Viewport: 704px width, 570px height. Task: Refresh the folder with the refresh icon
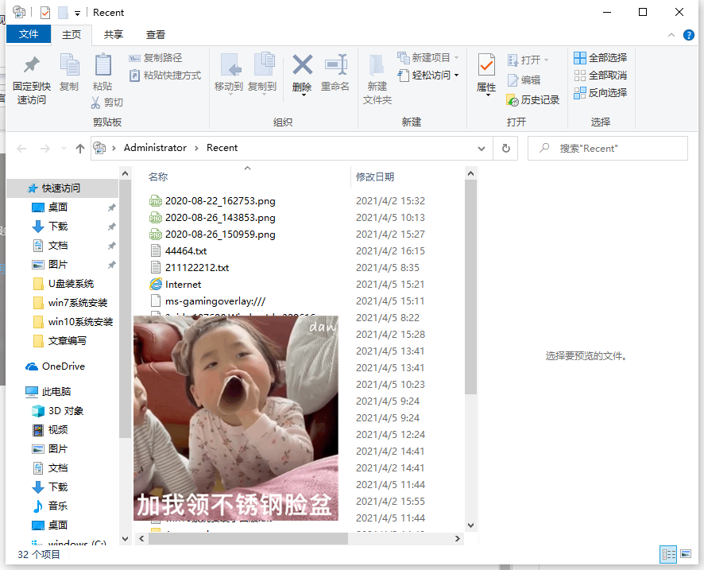click(507, 148)
